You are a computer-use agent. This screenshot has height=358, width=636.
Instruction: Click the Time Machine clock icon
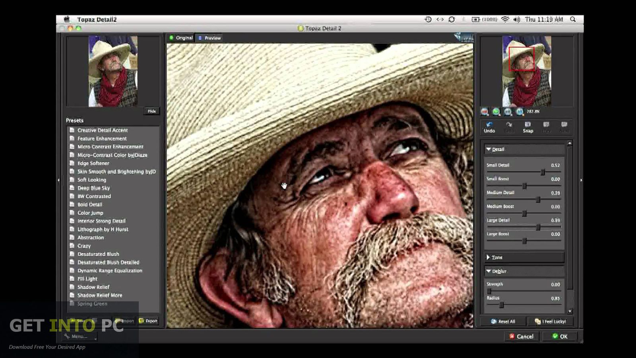(x=428, y=19)
